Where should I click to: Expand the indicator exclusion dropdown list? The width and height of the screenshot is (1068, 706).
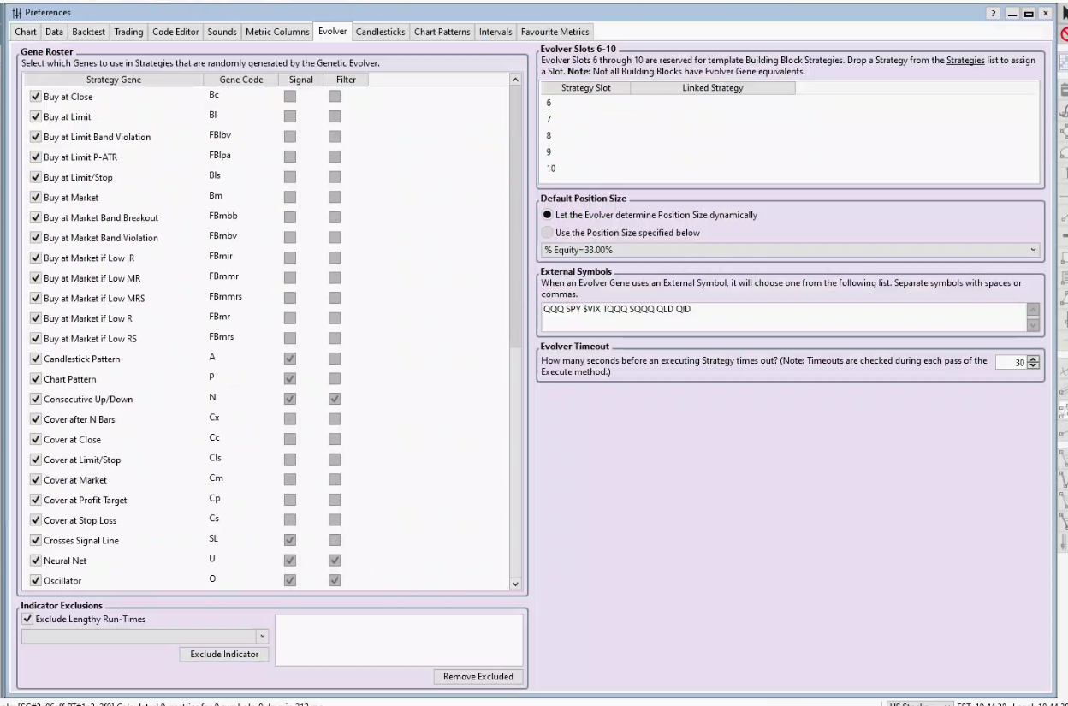(x=263, y=636)
